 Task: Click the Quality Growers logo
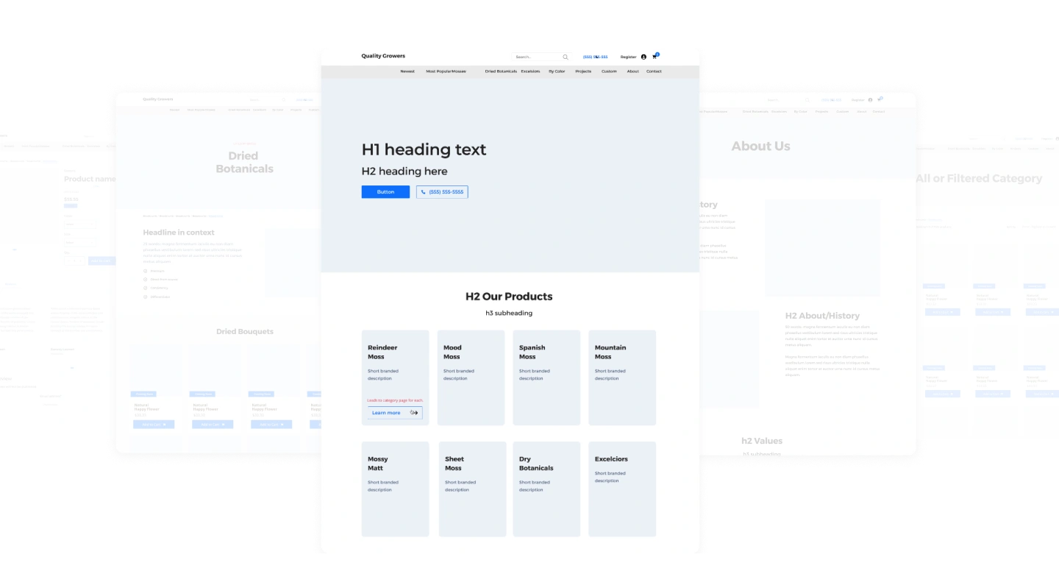pos(383,56)
